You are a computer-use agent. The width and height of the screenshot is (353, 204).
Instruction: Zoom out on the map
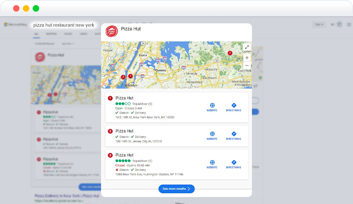click(247, 65)
